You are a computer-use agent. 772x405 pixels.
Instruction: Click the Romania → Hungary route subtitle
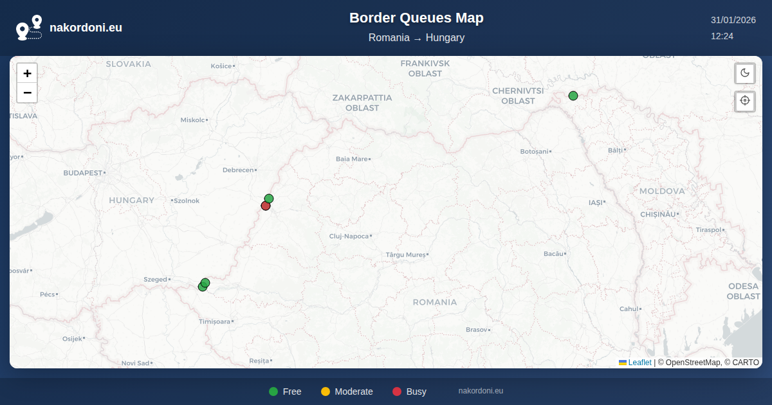416,38
